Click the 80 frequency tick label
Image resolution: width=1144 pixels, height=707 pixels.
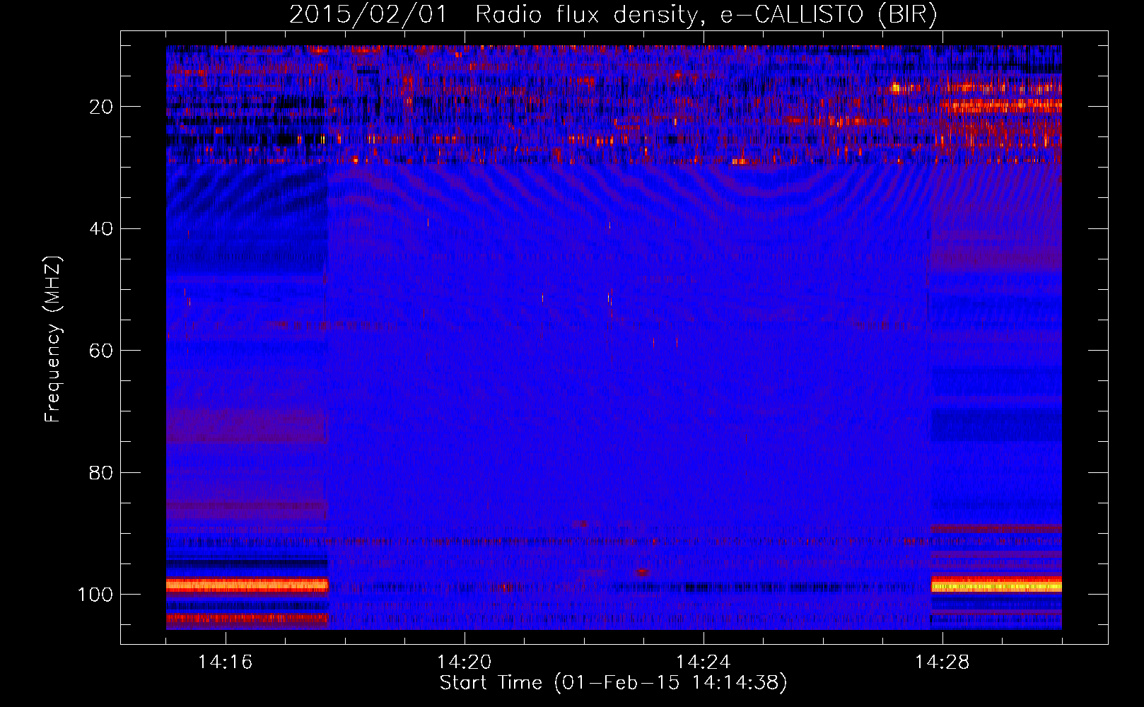[x=101, y=472]
